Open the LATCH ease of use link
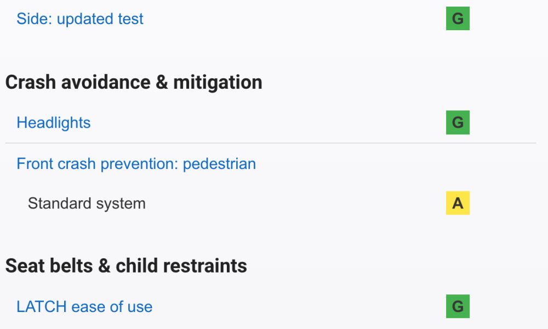Screen dimensions: 548x329 click(84, 307)
